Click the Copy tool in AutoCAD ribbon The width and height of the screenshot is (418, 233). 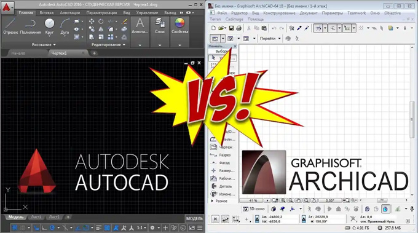(92, 29)
